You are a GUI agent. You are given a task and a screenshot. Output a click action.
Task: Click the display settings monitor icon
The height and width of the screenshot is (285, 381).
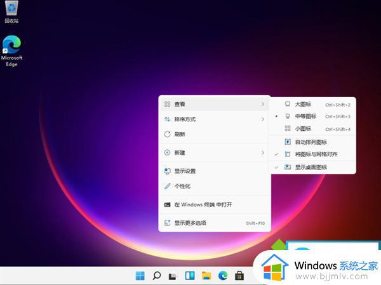(167, 171)
